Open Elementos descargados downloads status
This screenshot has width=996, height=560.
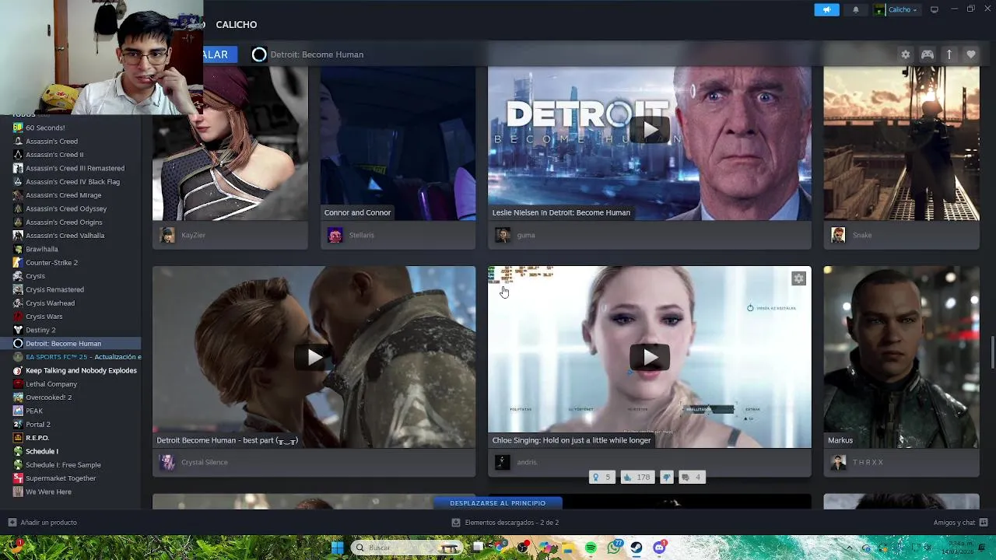(506, 523)
